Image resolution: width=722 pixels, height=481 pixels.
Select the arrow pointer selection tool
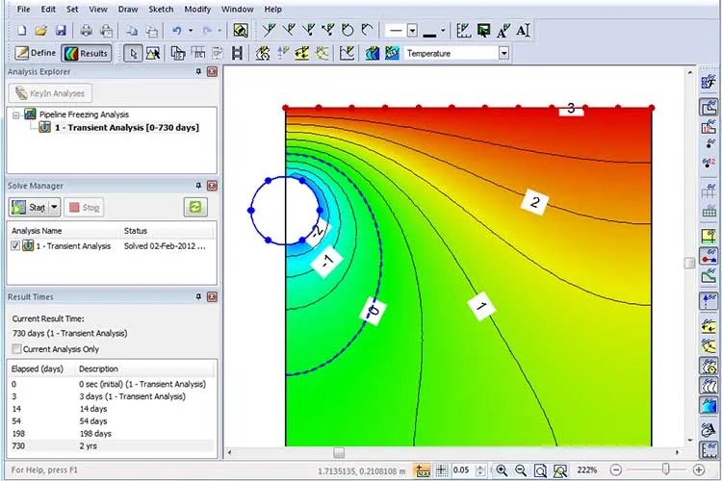point(133,54)
